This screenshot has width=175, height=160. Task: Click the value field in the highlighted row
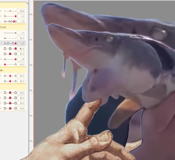coord(21,43)
